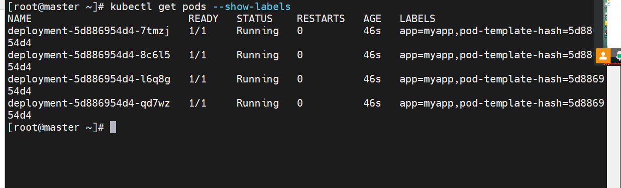This screenshot has width=621, height=188.
Task: Click the app=myapp label of qd7wz pod
Action: [427, 103]
